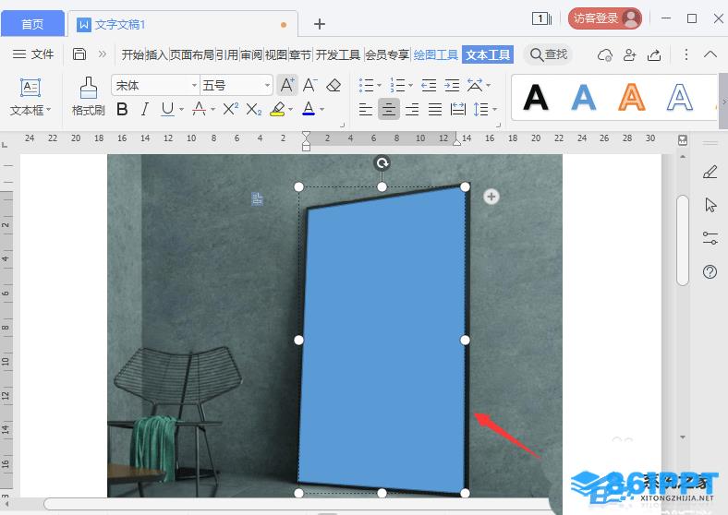Apply the orange outlined text style A
The image size is (728, 515).
(632, 98)
